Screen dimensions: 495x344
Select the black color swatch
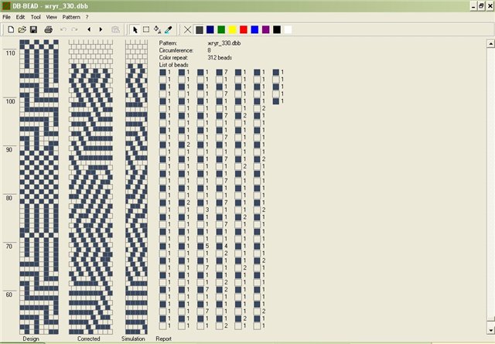click(277, 29)
